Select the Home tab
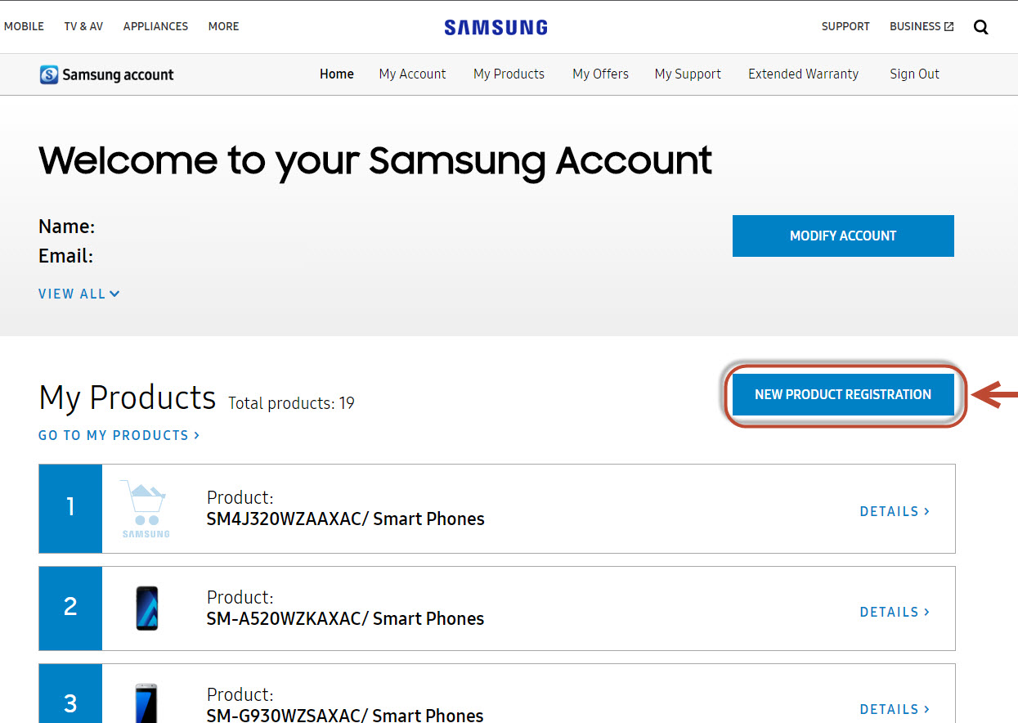This screenshot has height=723, width=1018. (337, 74)
